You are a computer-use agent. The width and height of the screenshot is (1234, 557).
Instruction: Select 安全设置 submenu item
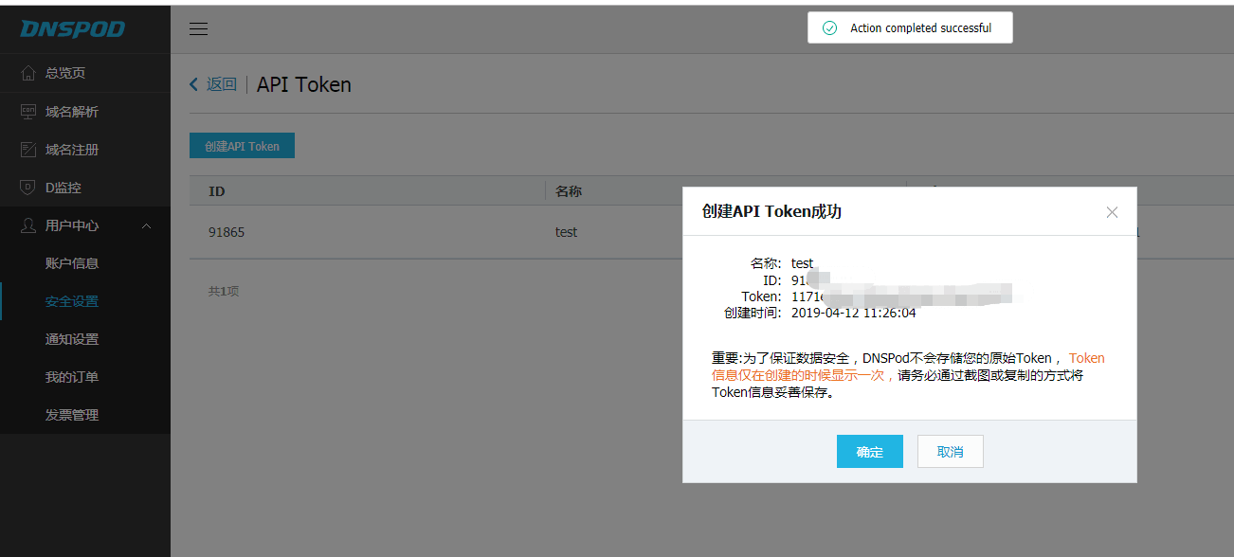[72, 301]
